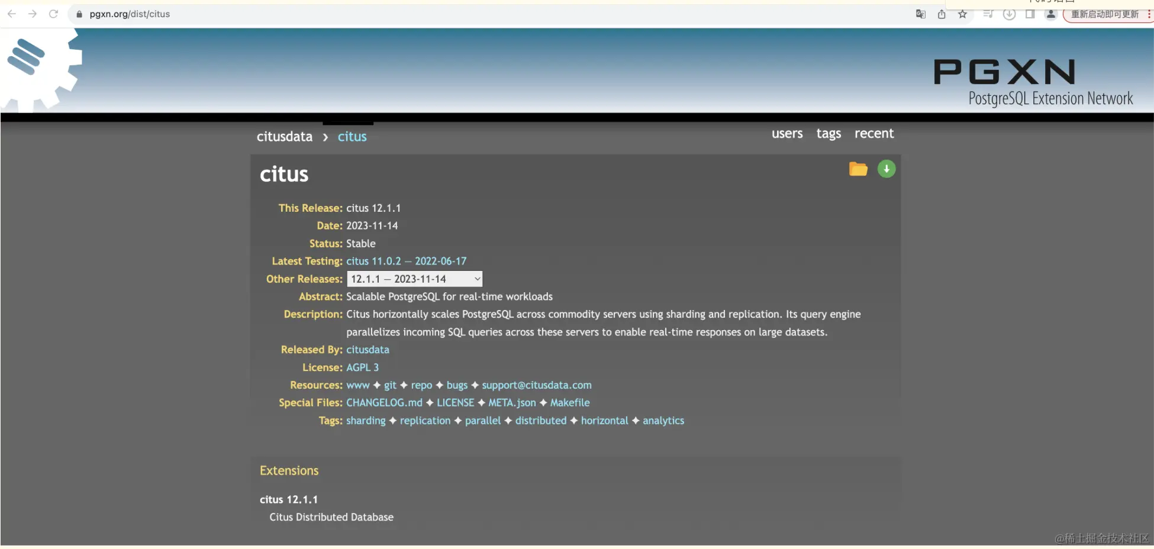Image resolution: width=1154 pixels, height=549 pixels.
Task: Open the translate page icon
Action: tap(920, 14)
